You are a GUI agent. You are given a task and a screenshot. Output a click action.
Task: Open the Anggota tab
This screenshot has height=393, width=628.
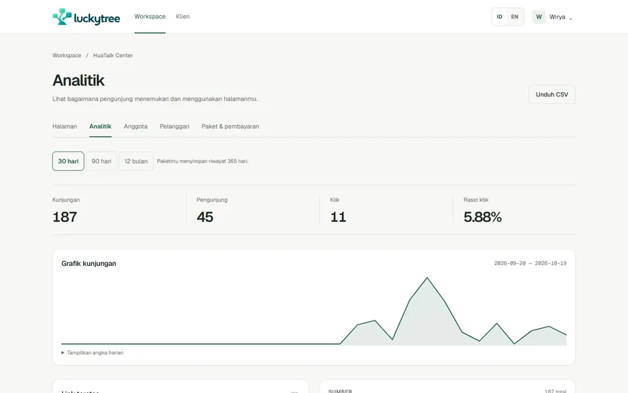tap(135, 126)
